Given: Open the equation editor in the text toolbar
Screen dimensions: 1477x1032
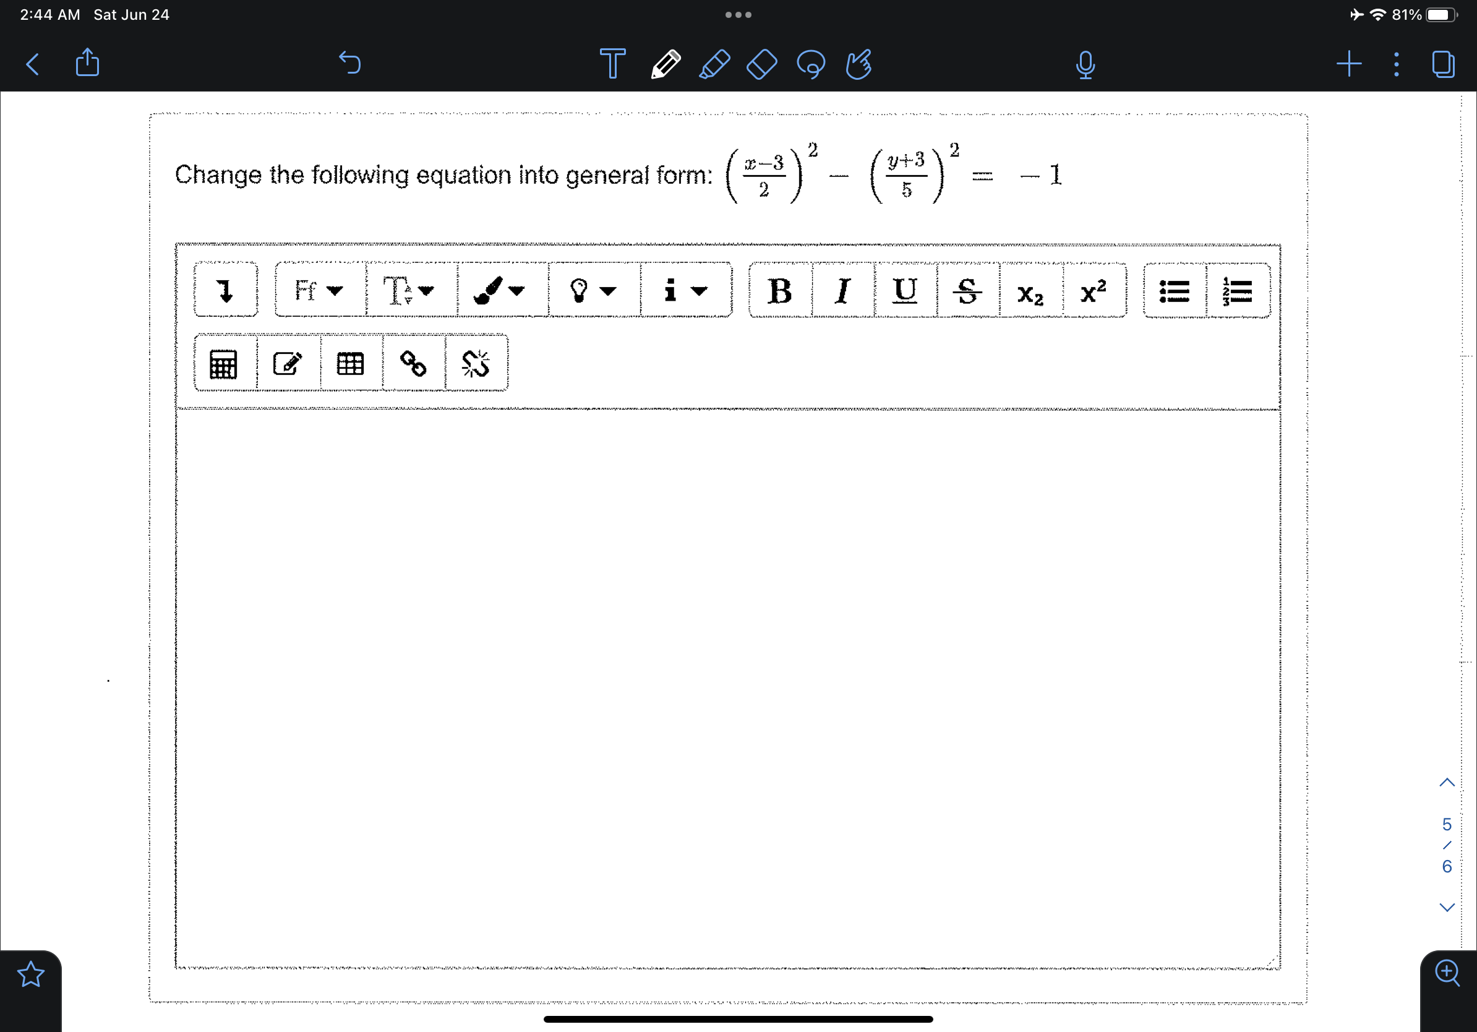Looking at the screenshot, I should pyautogui.click(x=223, y=364).
